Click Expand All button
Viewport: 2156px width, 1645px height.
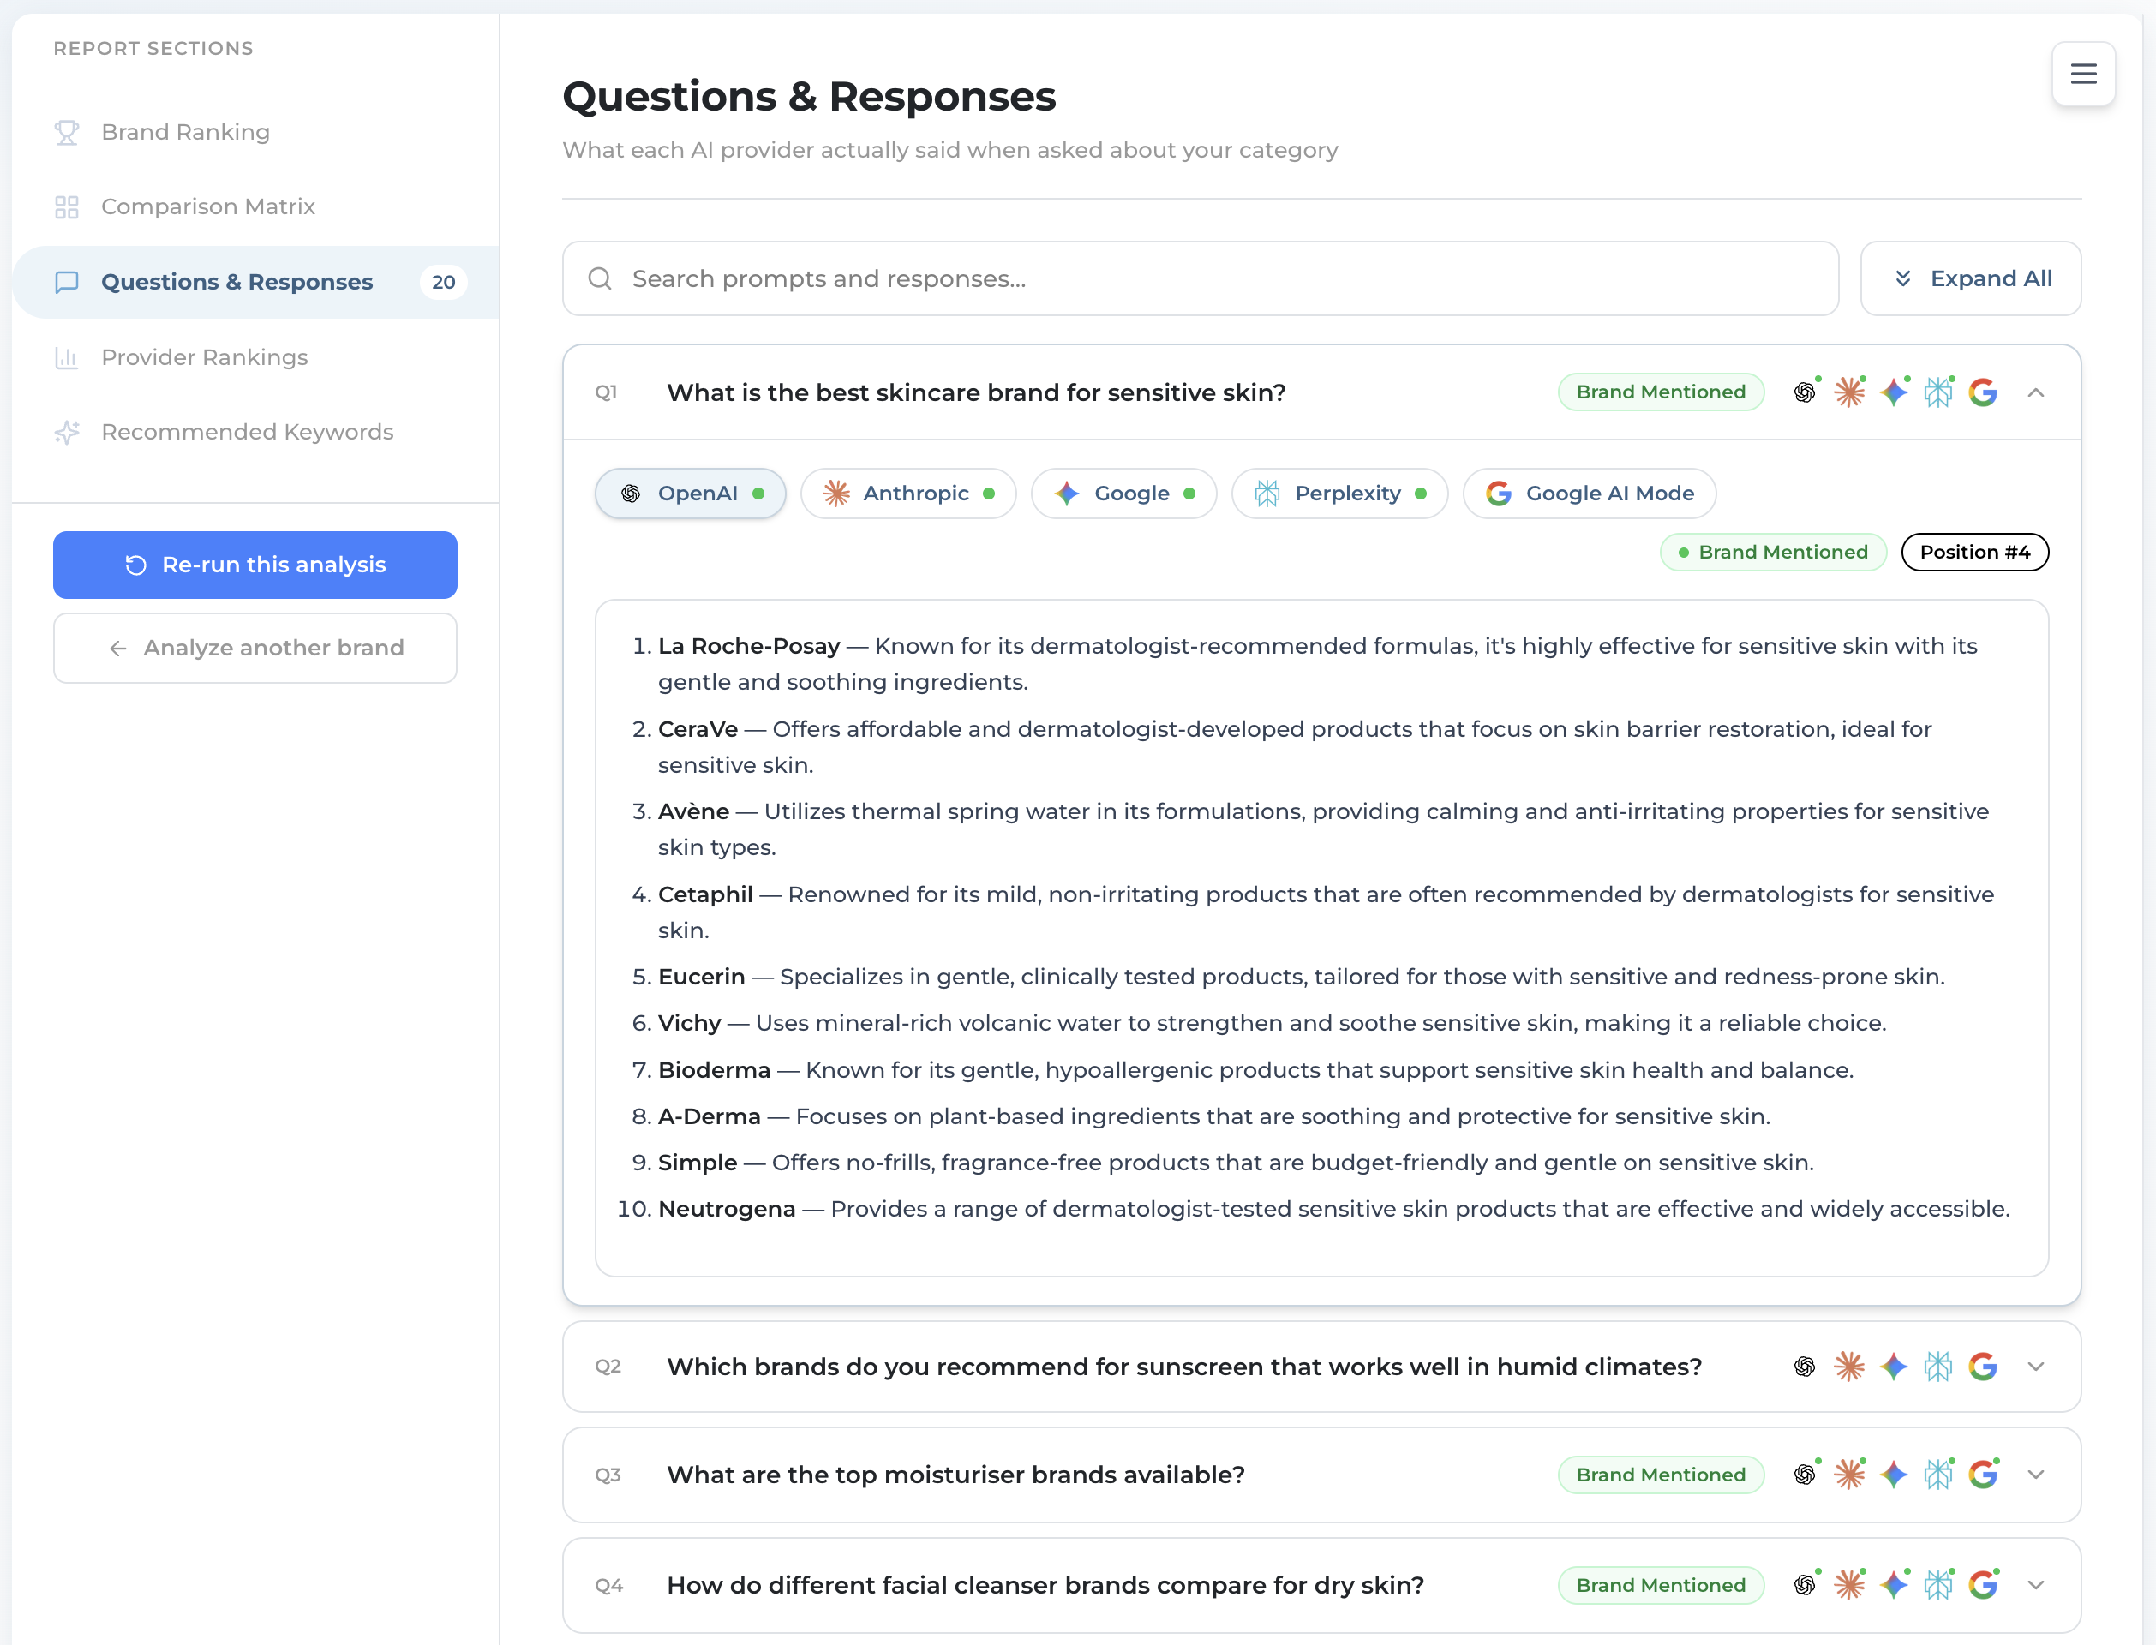(x=1970, y=279)
